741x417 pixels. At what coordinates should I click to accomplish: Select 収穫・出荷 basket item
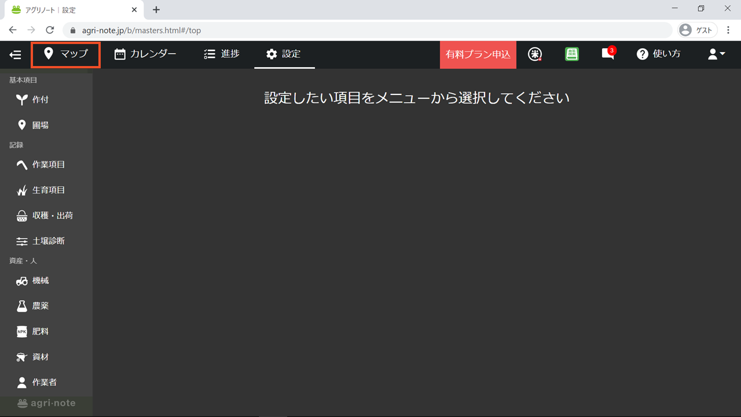pyautogui.click(x=52, y=215)
